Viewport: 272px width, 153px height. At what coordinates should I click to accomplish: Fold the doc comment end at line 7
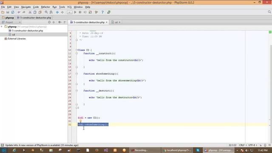point(76,40)
